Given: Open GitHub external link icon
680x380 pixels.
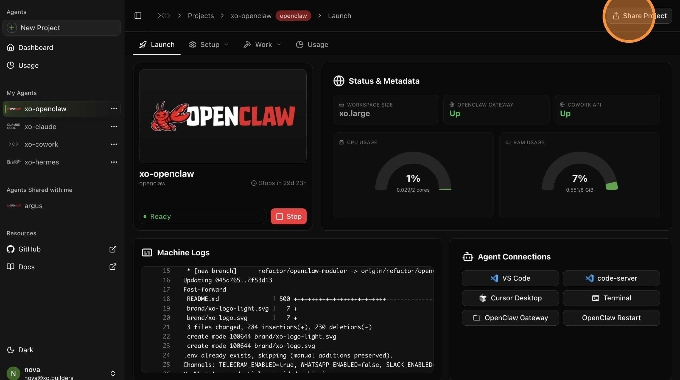Looking at the screenshot, I should click(x=113, y=249).
